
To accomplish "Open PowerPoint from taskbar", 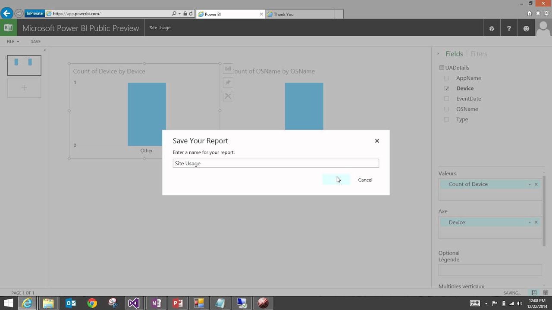I will tap(177, 303).
